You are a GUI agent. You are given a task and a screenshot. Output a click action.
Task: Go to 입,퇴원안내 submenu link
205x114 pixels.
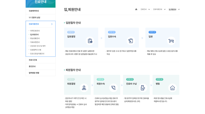[x=34, y=35]
